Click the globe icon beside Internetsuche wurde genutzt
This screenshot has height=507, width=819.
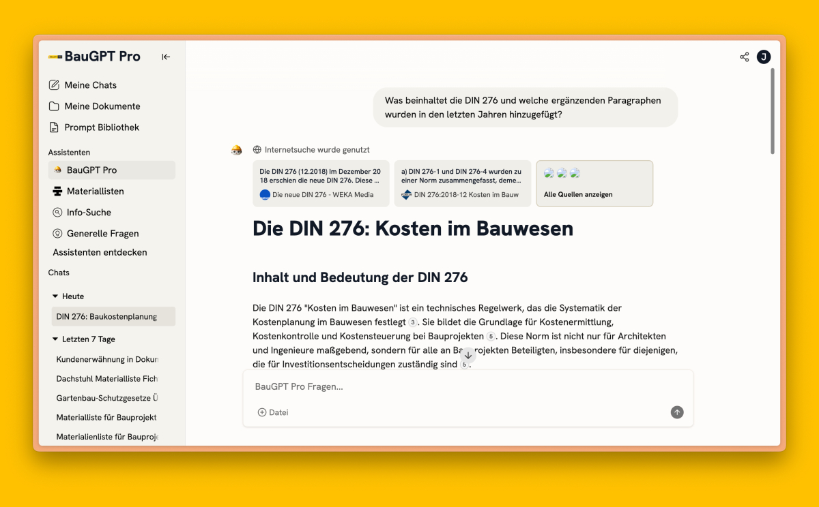257,150
